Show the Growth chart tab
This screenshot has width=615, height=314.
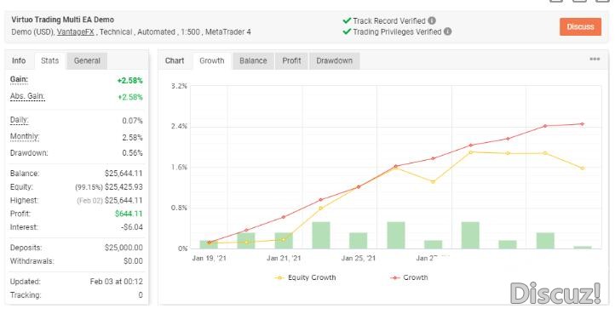click(212, 60)
